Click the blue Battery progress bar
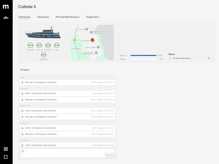 pyautogui.click(x=143, y=55)
